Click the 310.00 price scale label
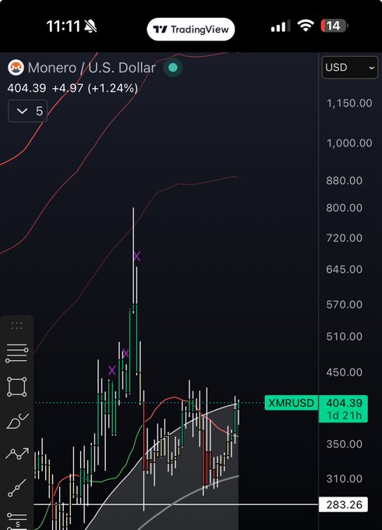The width and height of the screenshot is (382, 530). [x=344, y=479]
